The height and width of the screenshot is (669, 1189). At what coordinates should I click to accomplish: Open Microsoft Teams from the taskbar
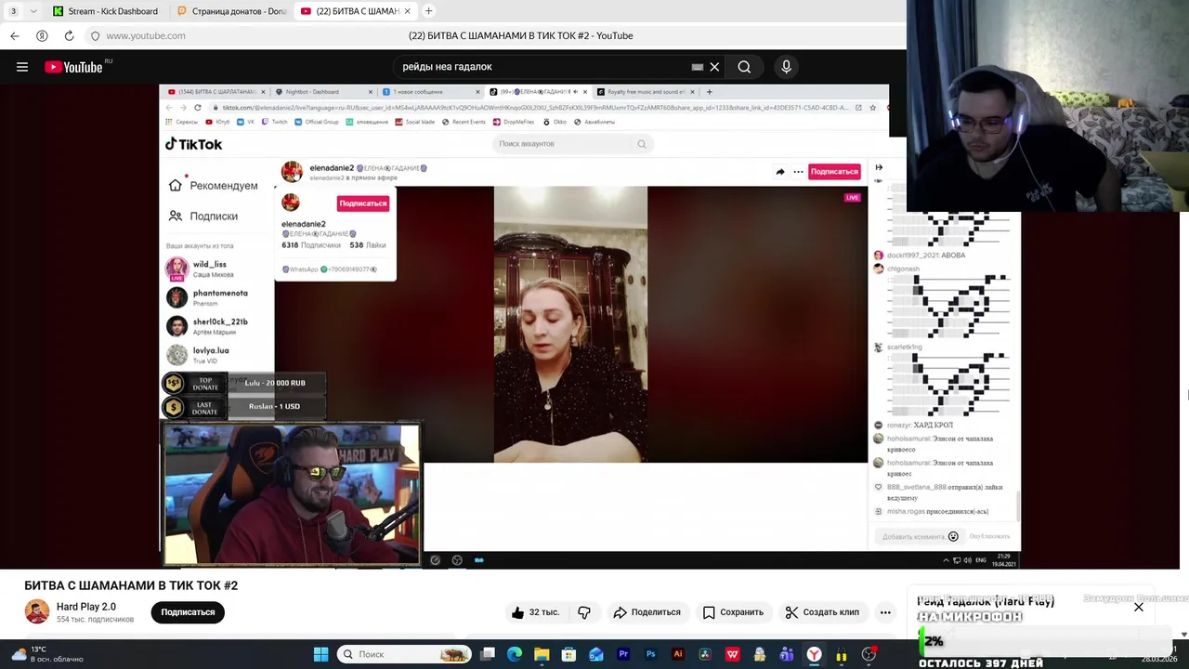coord(787,654)
